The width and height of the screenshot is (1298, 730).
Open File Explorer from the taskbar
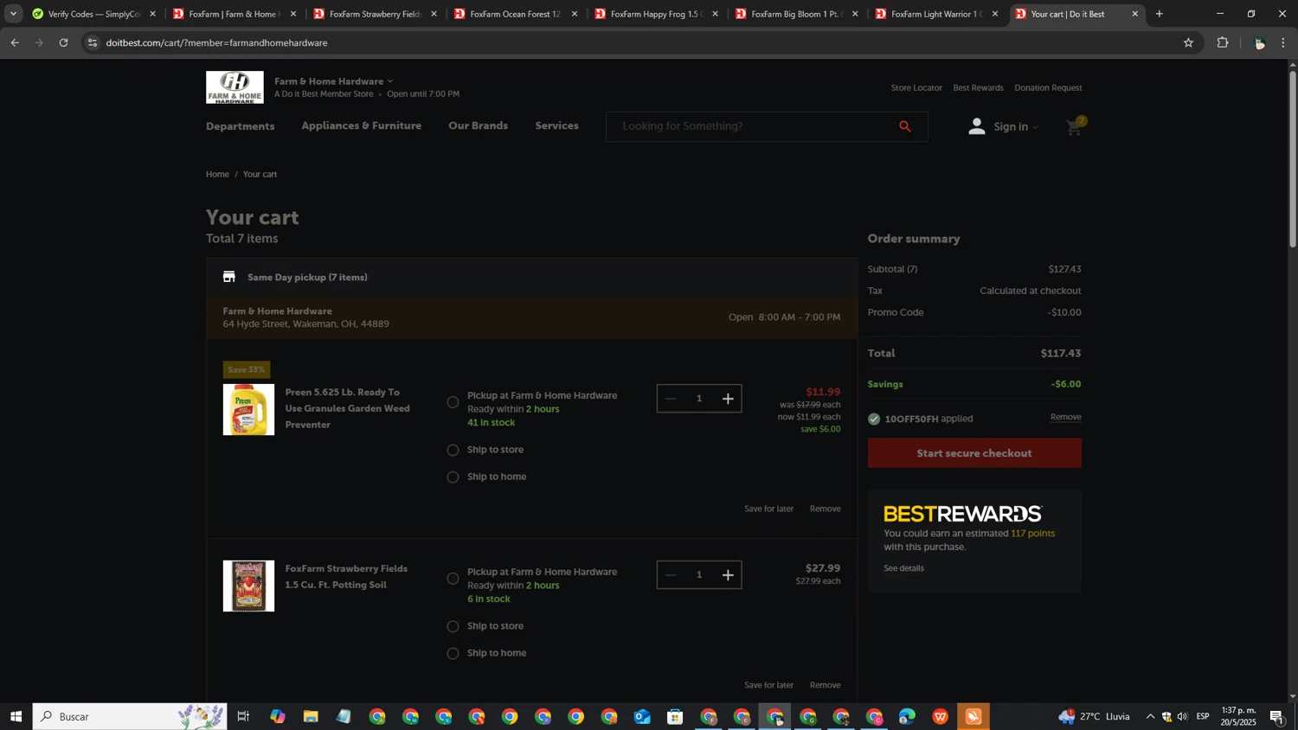311,716
